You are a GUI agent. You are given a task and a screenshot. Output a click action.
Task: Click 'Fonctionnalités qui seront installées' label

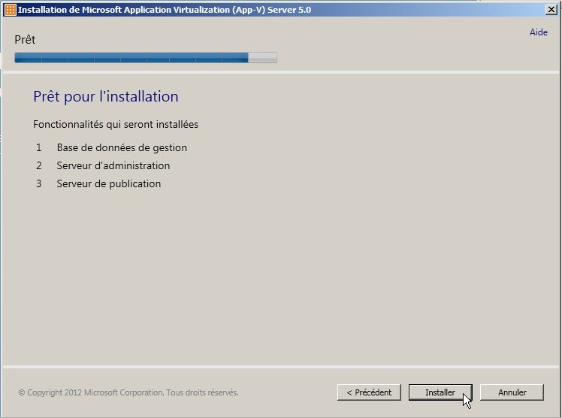[116, 124]
